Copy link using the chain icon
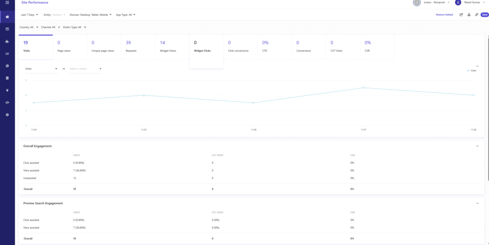Image resolution: width=489 pixels, height=245 pixels. [x=477, y=15]
